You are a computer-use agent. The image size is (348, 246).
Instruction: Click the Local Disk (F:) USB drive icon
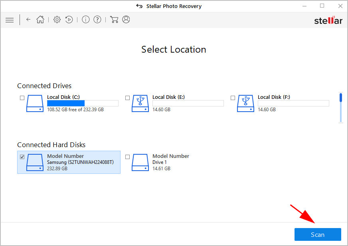[x=245, y=103]
